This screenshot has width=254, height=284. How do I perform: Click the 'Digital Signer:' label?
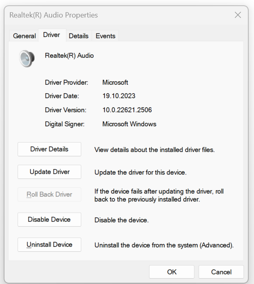tap(65, 124)
